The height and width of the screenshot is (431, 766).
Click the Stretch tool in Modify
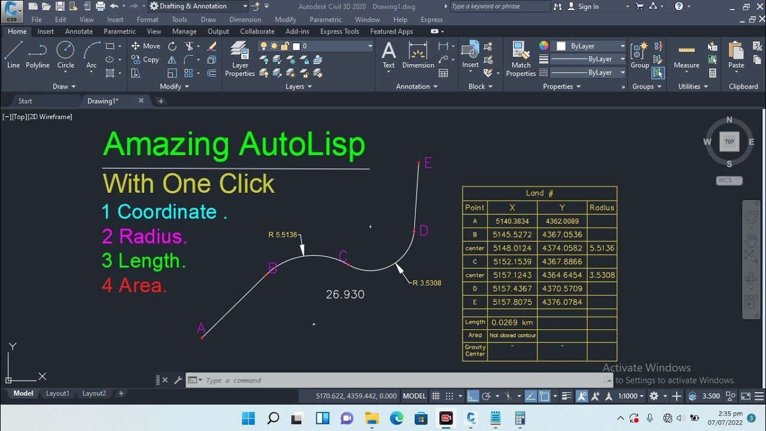click(x=135, y=73)
